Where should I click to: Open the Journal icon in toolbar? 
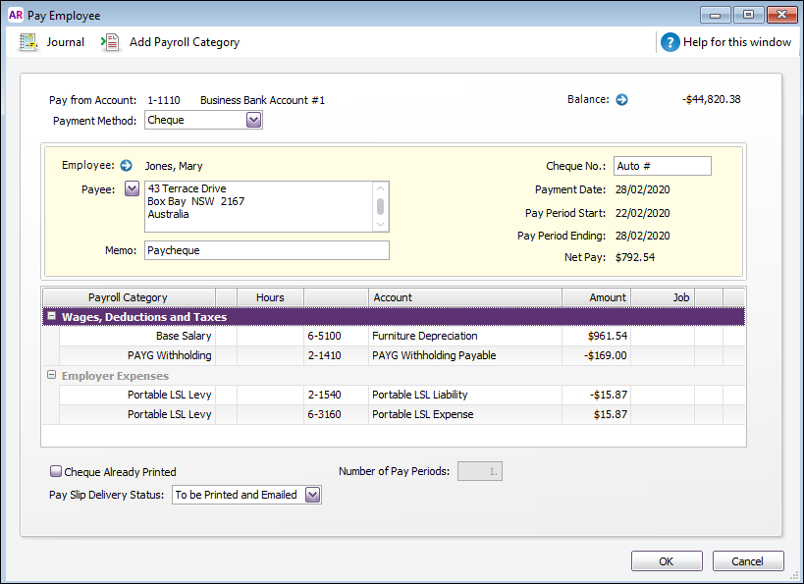coord(30,42)
